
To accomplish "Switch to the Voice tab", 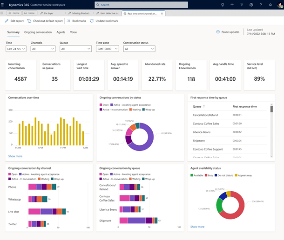I will click(x=74, y=32).
